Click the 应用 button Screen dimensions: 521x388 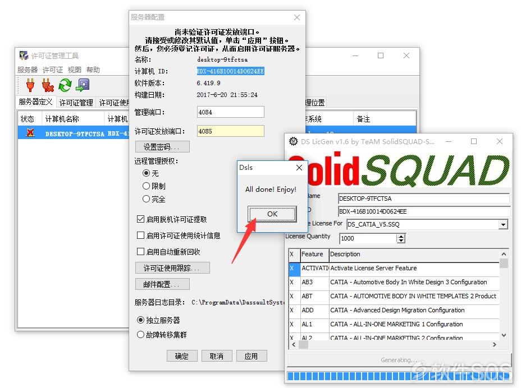point(251,356)
